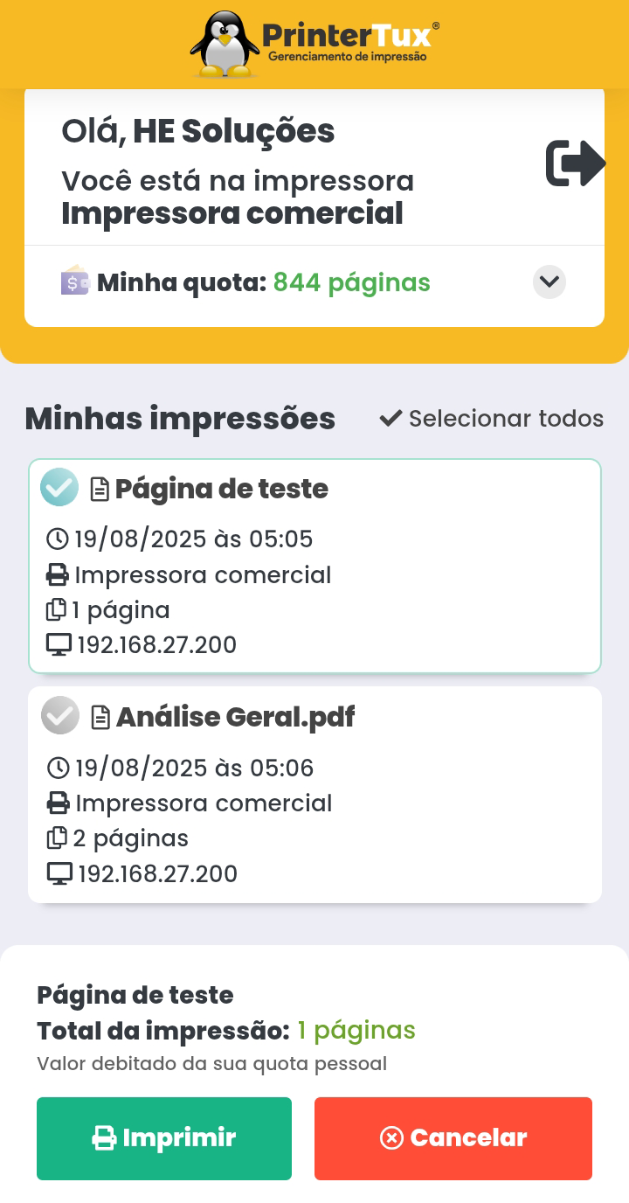Viewport: 629px width, 1203px height.
Task: Check the Análise Geral.pdf print job
Action: coord(60,716)
